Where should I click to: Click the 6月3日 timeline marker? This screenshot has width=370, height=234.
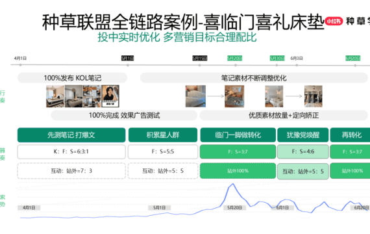click(297, 58)
